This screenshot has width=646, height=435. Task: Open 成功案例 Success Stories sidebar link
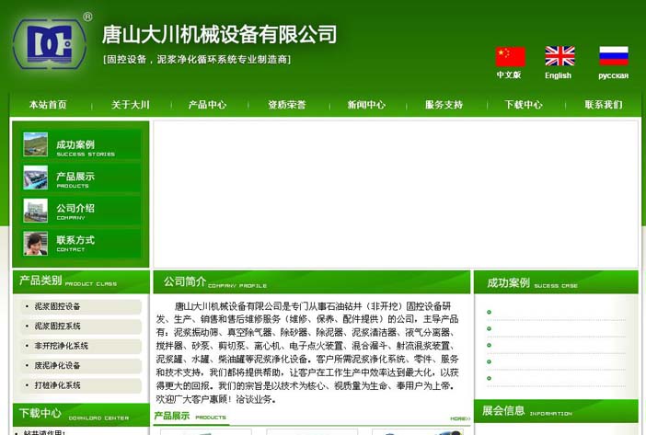pyautogui.click(x=86, y=148)
